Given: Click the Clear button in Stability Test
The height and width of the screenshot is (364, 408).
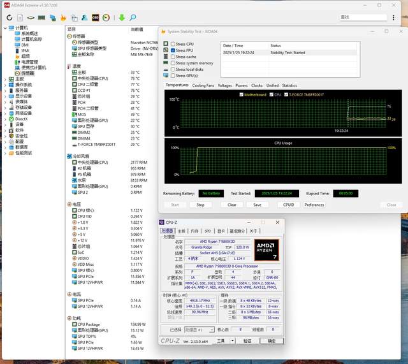Looking at the screenshot, I should tap(232, 205).
